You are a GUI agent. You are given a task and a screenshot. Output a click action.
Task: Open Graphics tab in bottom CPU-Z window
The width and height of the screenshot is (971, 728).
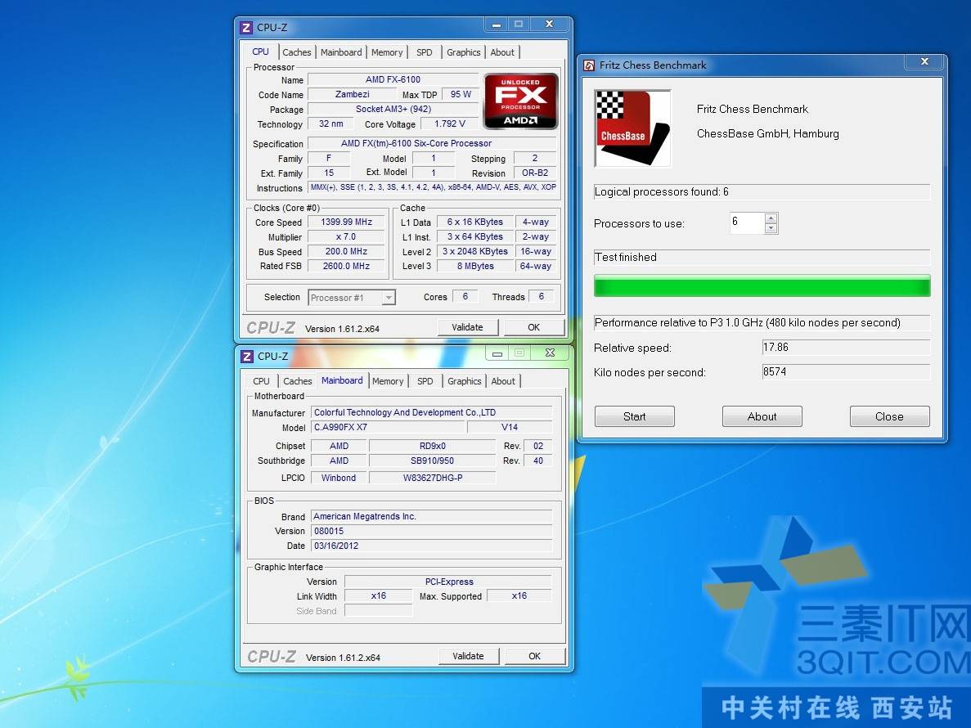(465, 381)
